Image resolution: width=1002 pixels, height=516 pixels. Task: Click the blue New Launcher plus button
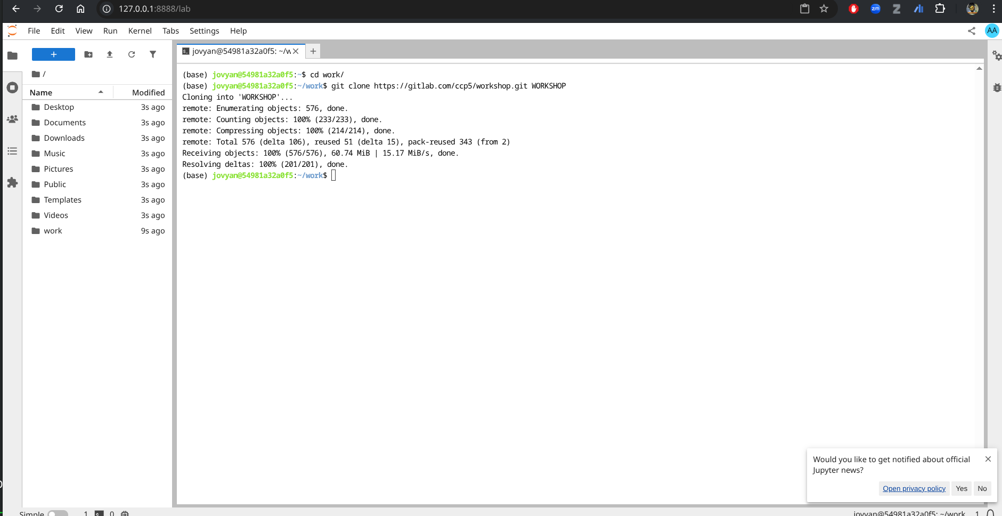click(x=53, y=54)
